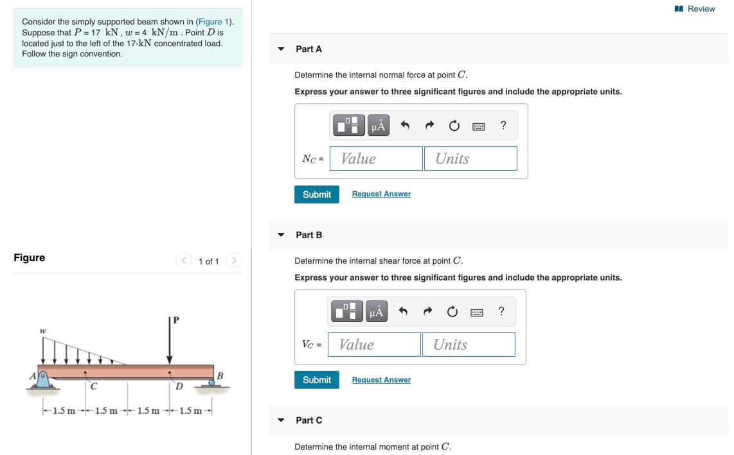Reset the Part B answer field

452,311
